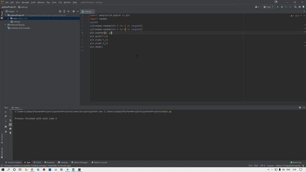Image resolution: width=306 pixels, height=172 pixels.
Task: Click the Windows taskbar search icon
Action: 9,170
